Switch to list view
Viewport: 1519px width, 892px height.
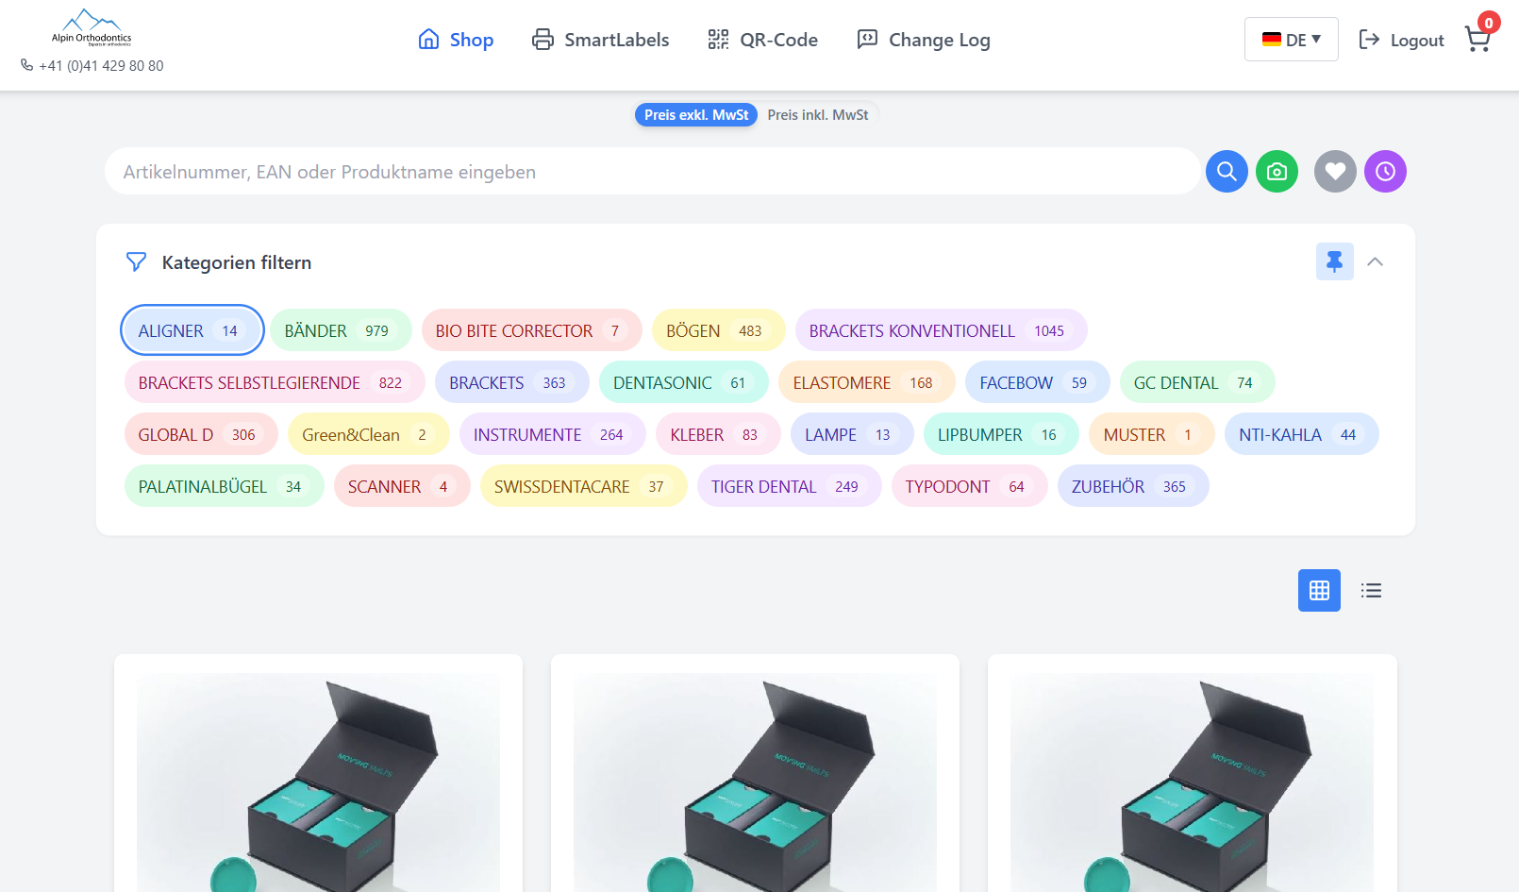tap(1371, 591)
